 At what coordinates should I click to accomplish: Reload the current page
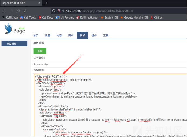[x=18, y=11]
